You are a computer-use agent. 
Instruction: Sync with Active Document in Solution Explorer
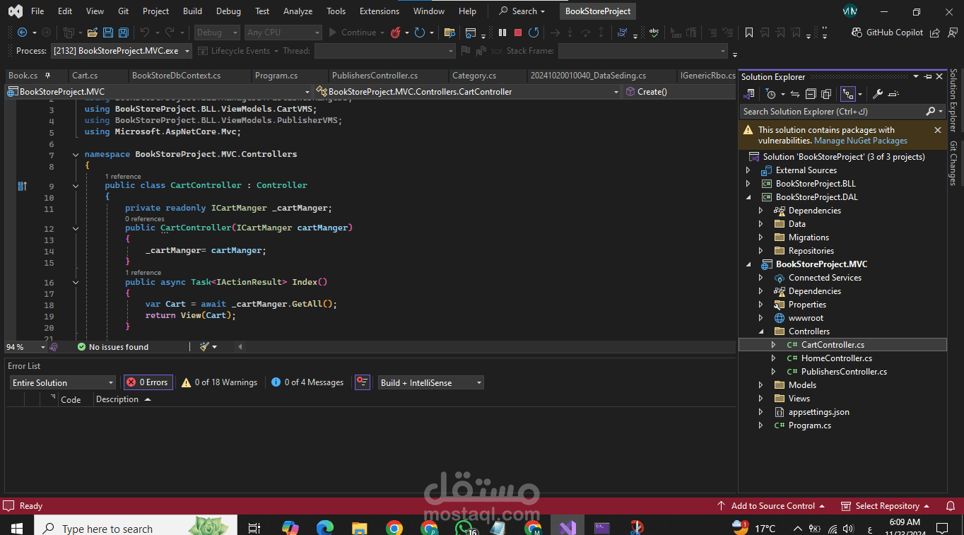(794, 94)
